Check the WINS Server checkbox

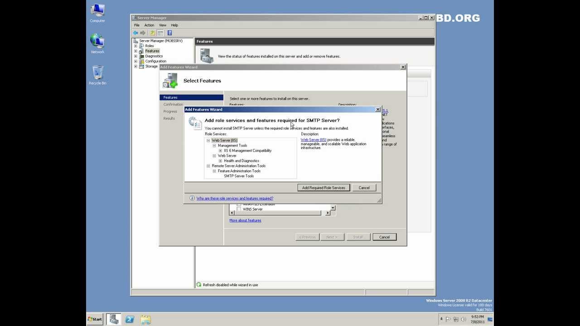[x=239, y=209]
